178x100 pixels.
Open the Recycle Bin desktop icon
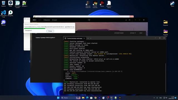pos(4,4)
